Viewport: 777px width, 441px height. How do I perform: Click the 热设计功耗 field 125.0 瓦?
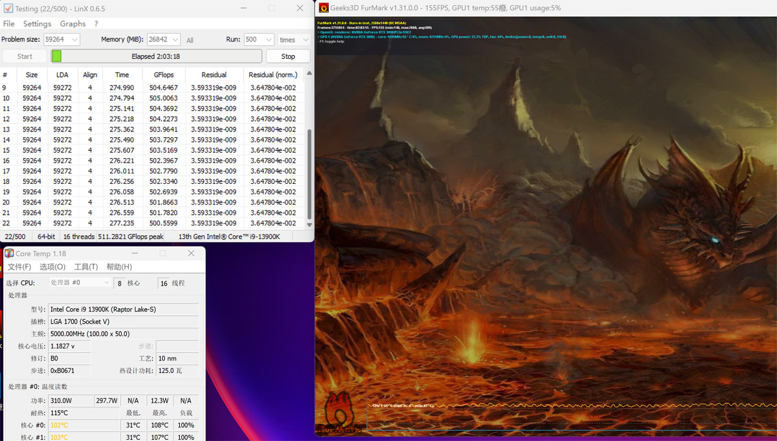pyautogui.click(x=177, y=370)
